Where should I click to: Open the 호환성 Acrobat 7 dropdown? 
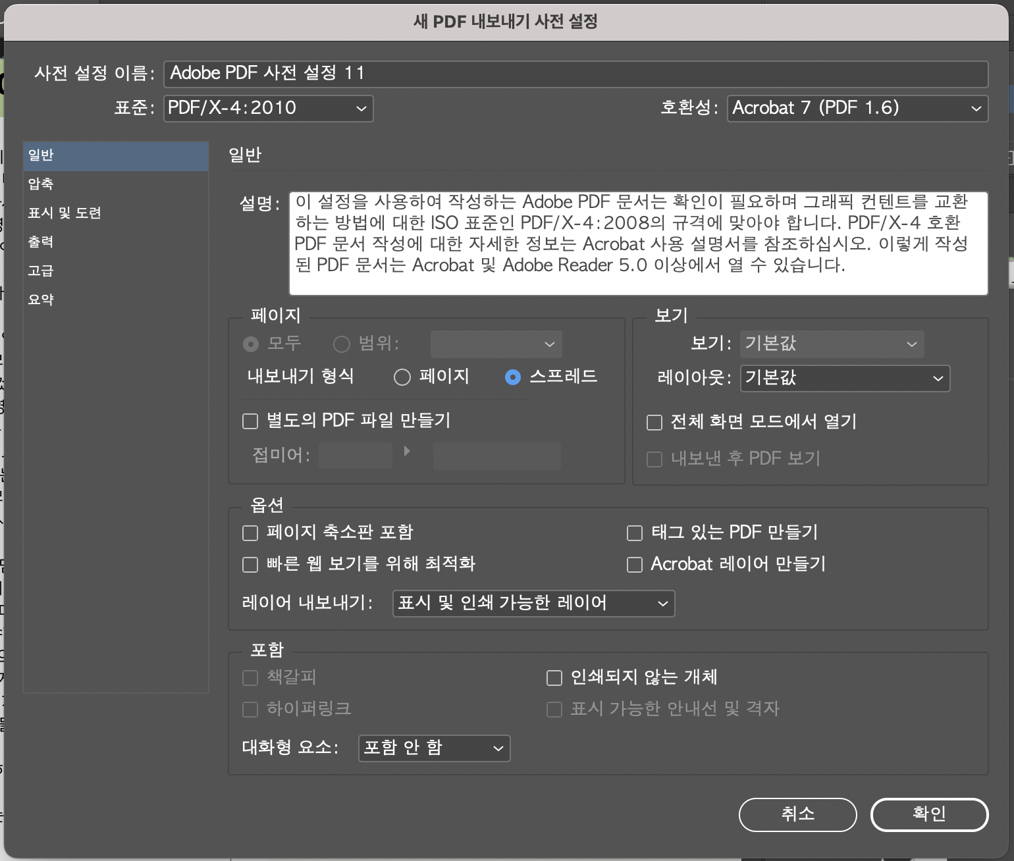[858, 108]
